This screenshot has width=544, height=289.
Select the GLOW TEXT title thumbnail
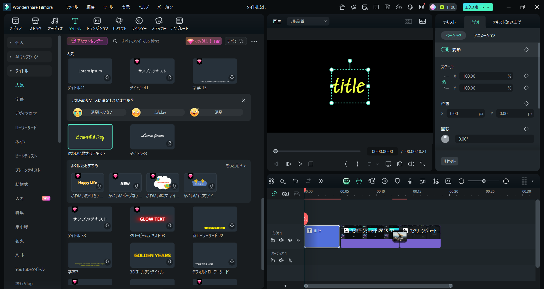pos(152,219)
